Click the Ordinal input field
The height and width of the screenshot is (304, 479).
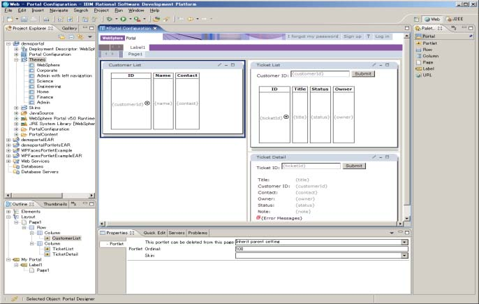pyautogui.click(x=322, y=249)
